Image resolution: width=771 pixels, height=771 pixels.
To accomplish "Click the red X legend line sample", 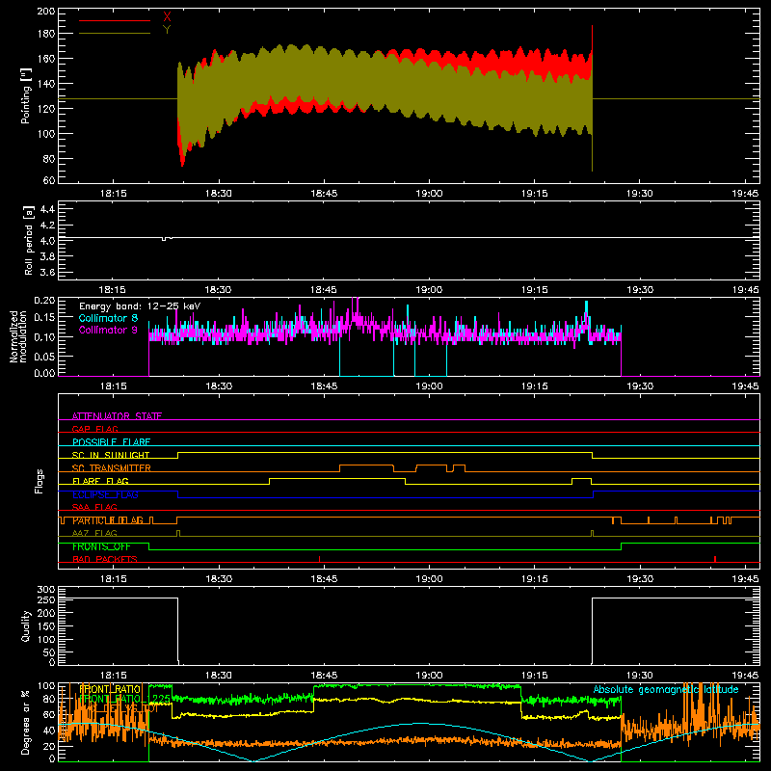I will coord(115,20).
